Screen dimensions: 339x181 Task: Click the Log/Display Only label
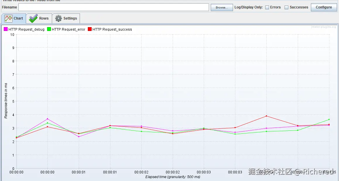pos(249,7)
